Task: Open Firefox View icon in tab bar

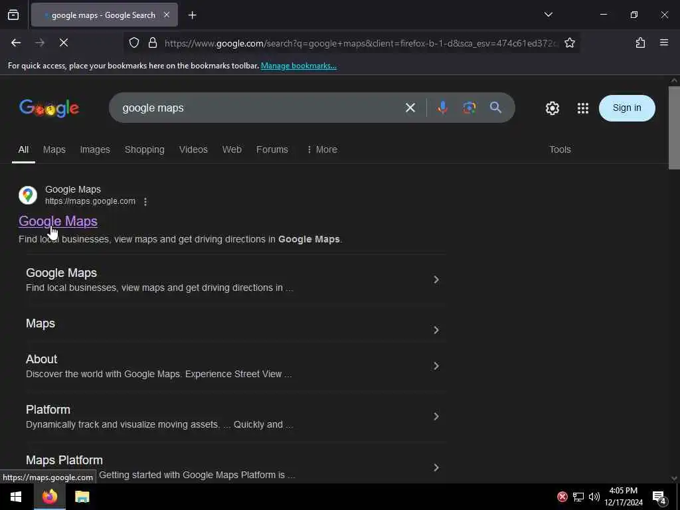Action: [x=13, y=15]
